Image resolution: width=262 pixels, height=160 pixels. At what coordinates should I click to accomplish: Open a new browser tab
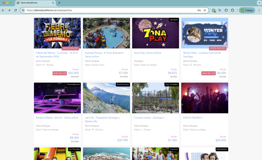[x=59, y=3]
